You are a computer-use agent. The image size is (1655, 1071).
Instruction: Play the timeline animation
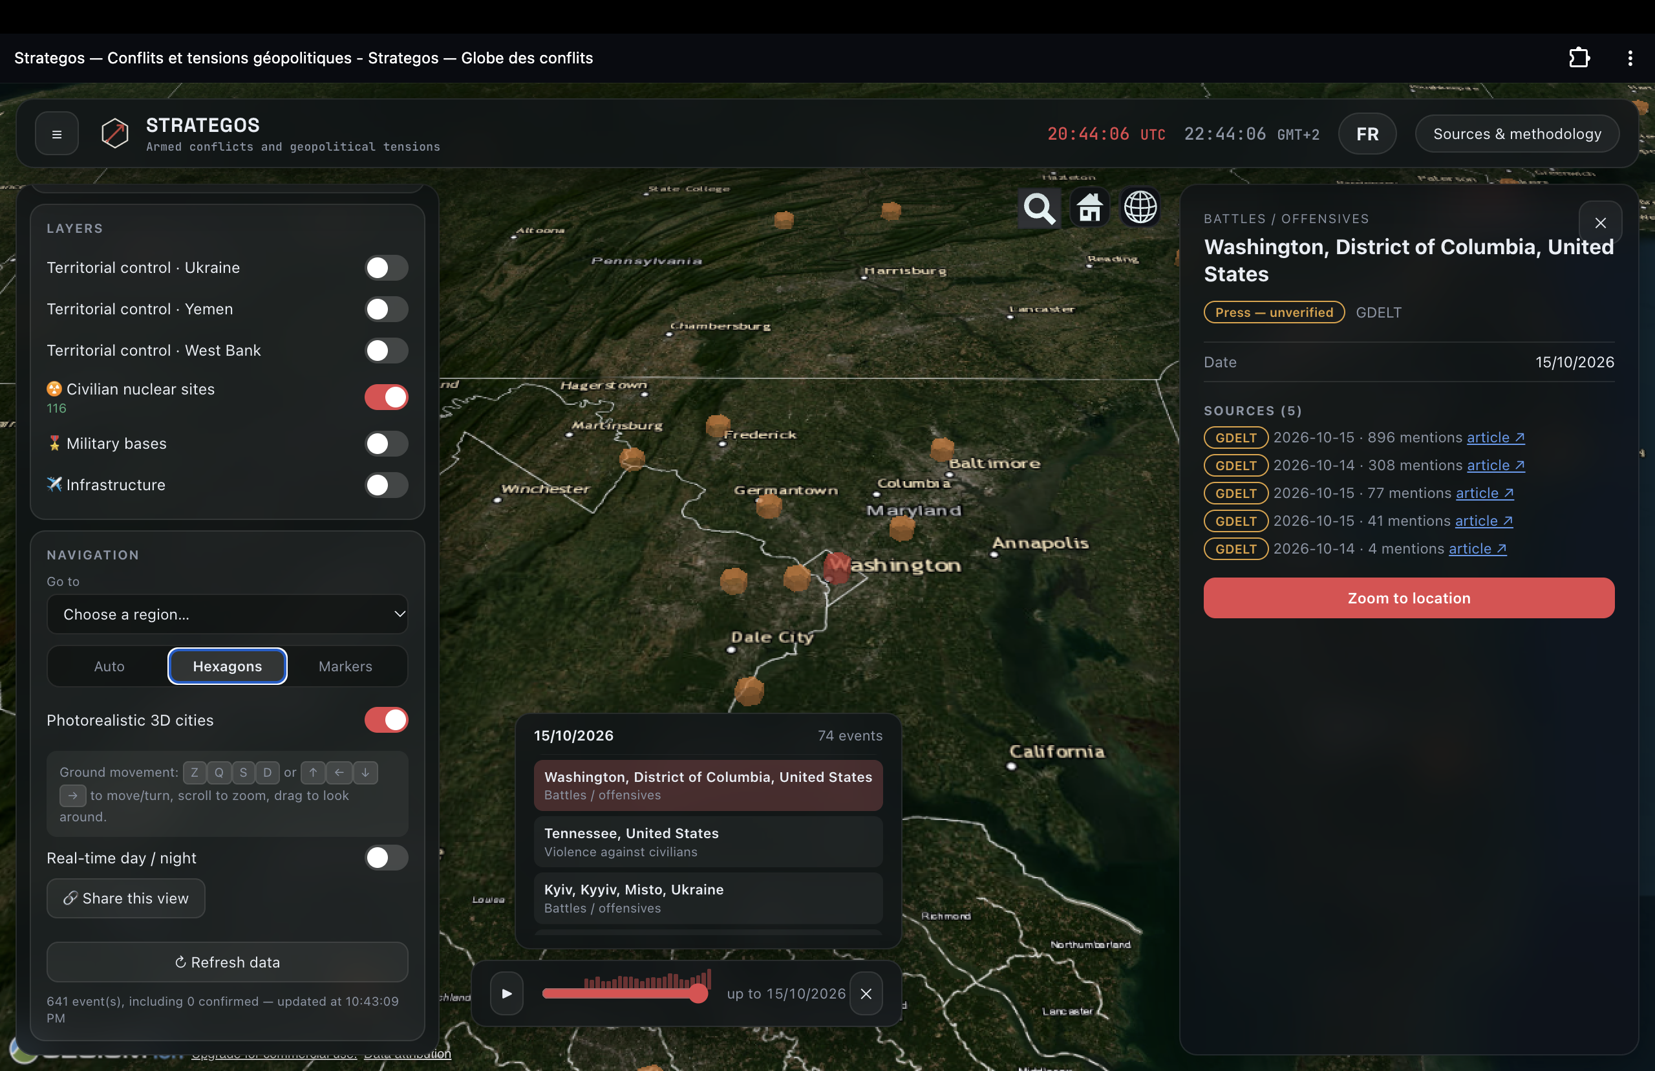pos(507,993)
